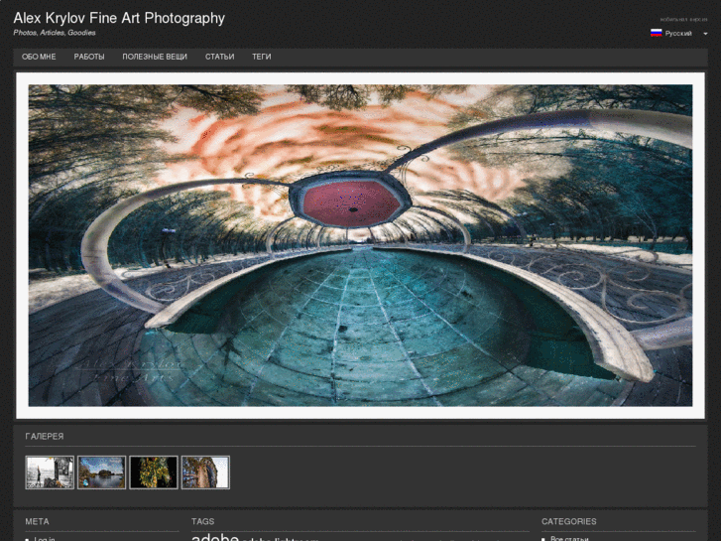Open the Русский language dropdown arrow

705,34
